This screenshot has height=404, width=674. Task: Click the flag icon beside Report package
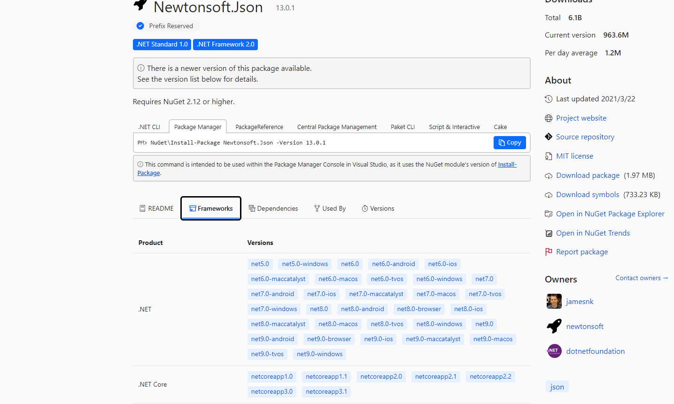tap(549, 252)
